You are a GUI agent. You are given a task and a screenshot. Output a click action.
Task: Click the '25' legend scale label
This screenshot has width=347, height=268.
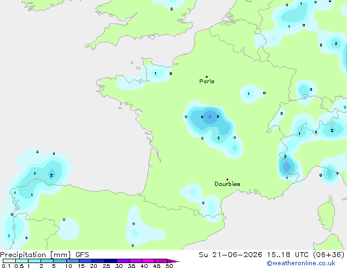(x=106, y=266)
